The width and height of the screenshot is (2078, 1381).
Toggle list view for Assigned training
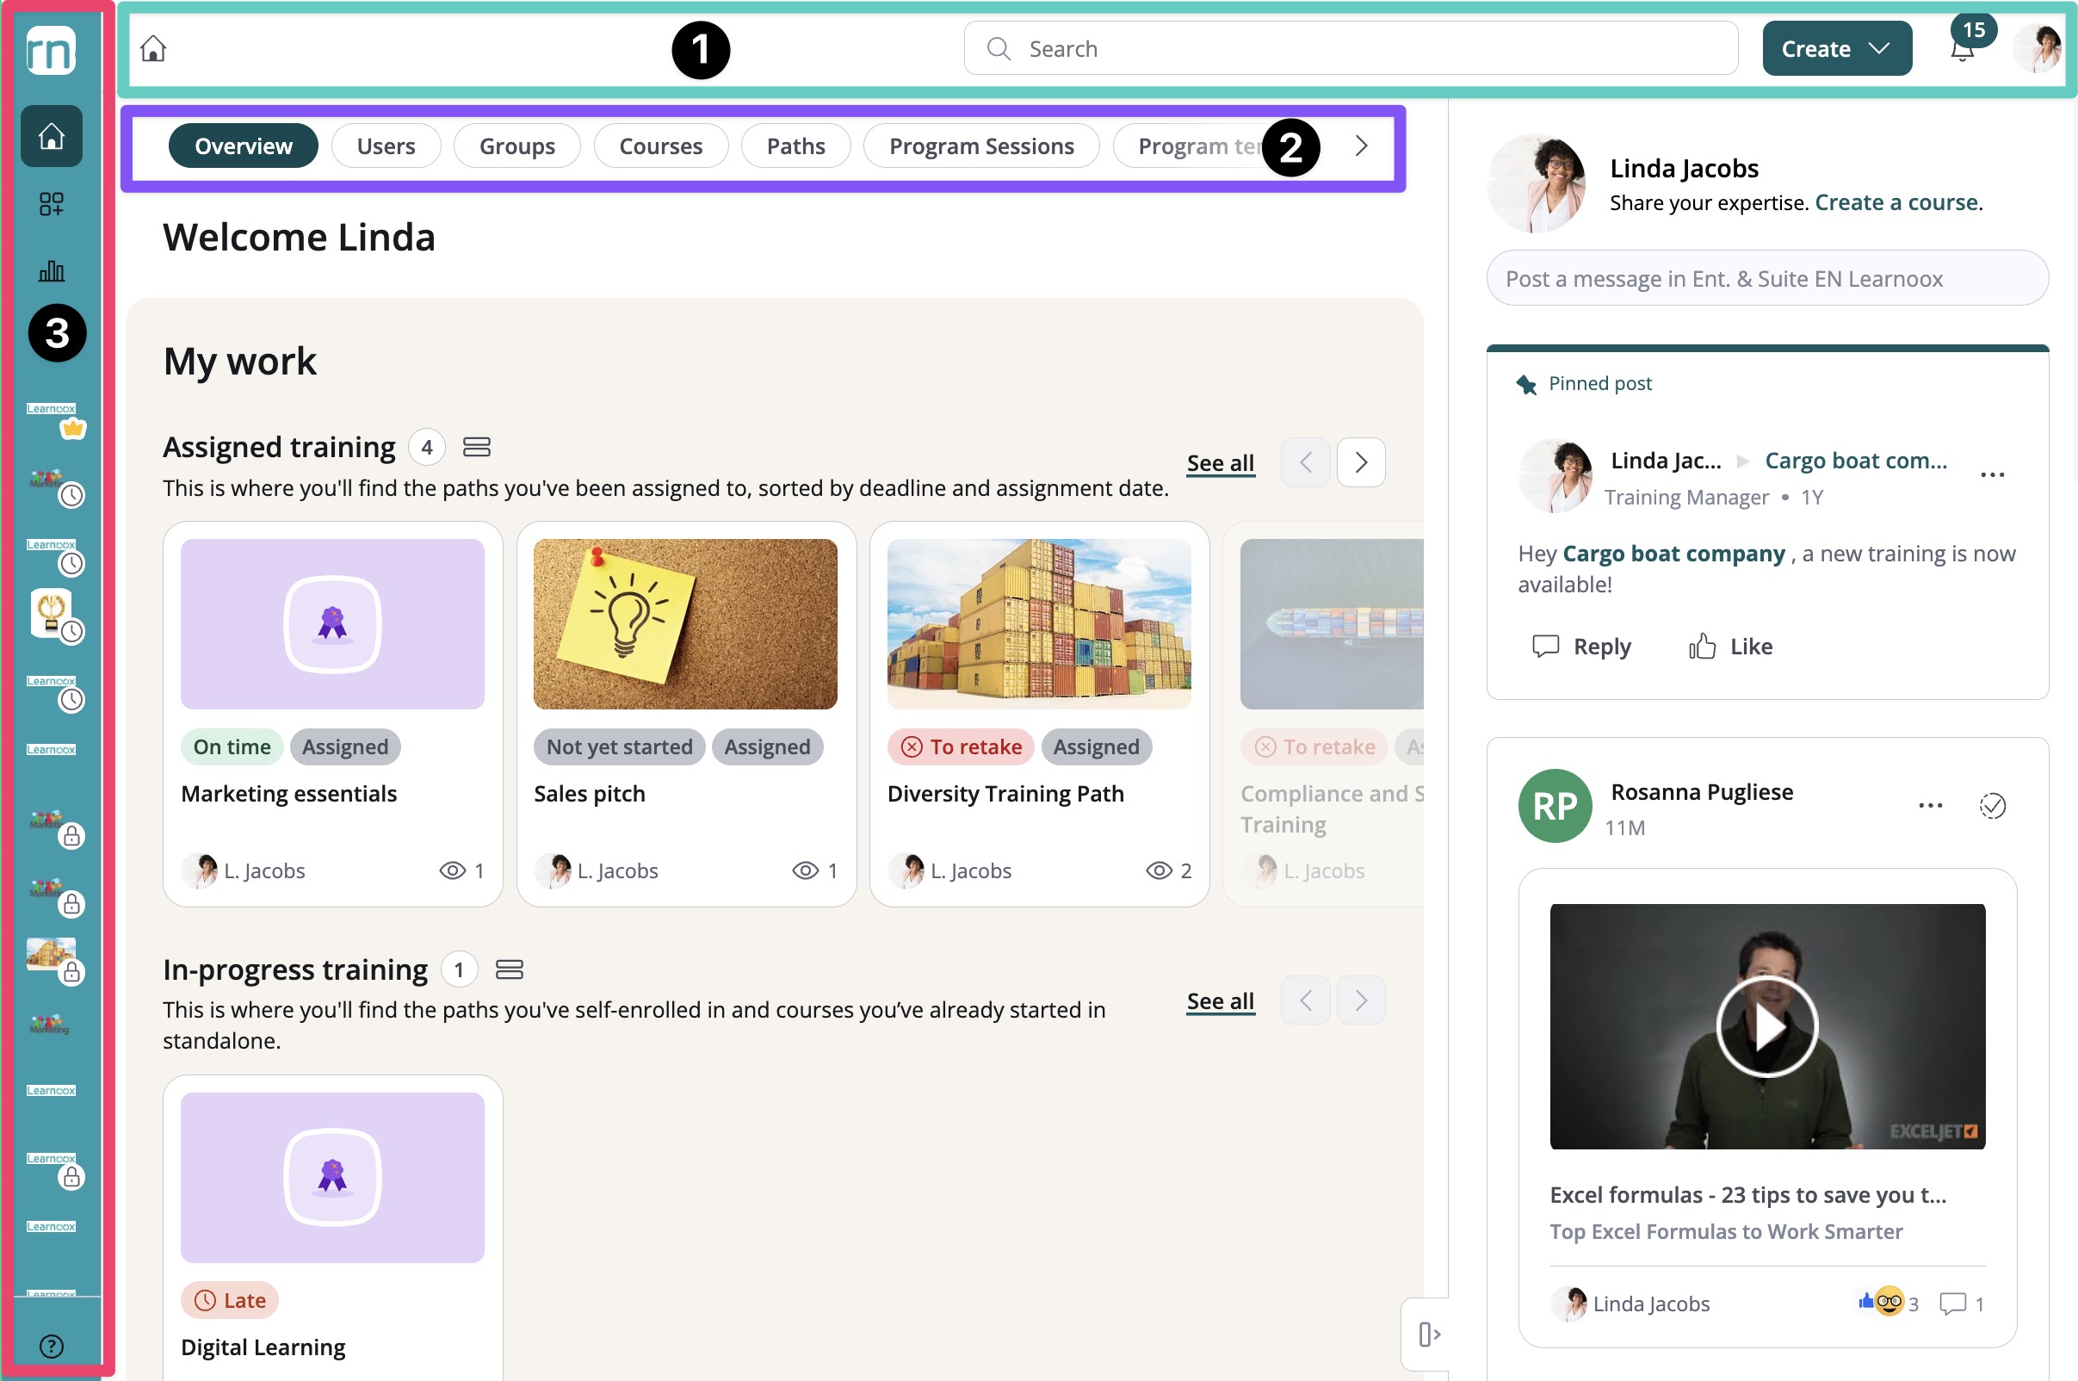tap(476, 448)
